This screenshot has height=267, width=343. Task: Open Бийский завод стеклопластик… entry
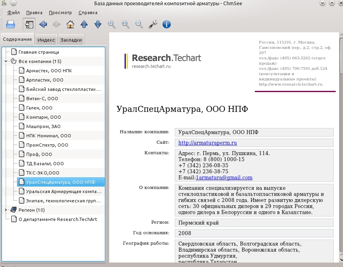pos(64,89)
